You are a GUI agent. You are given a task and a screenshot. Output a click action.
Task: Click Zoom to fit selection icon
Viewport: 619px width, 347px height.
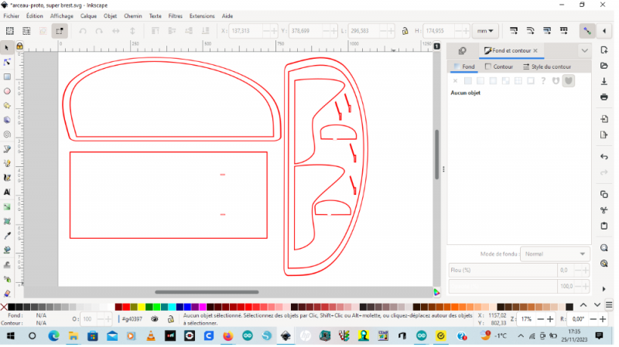pyautogui.click(x=604, y=248)
